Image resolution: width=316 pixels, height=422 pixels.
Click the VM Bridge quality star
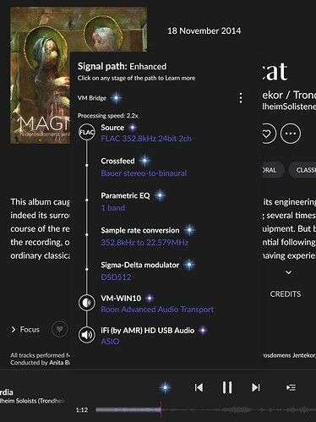[x=116, y=98]
